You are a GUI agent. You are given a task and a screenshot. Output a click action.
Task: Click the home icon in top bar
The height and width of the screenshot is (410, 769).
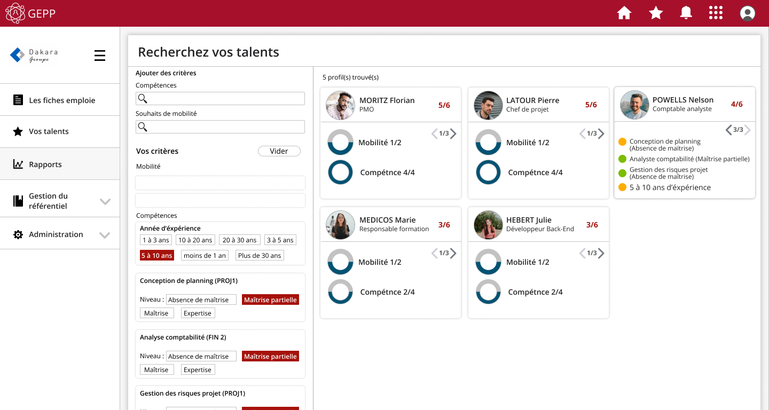624,13
